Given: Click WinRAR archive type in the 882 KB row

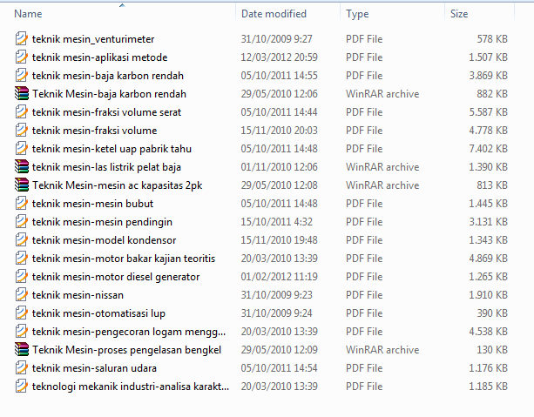Looking at the screenshot, I should tap(382, 94).
